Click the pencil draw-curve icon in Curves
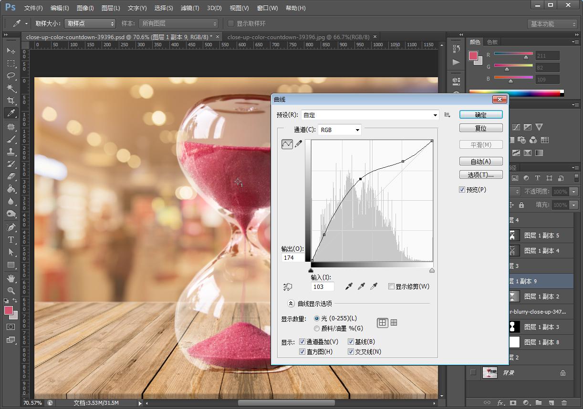This screenshot has height=409, width=583. [x=299, y=143]
